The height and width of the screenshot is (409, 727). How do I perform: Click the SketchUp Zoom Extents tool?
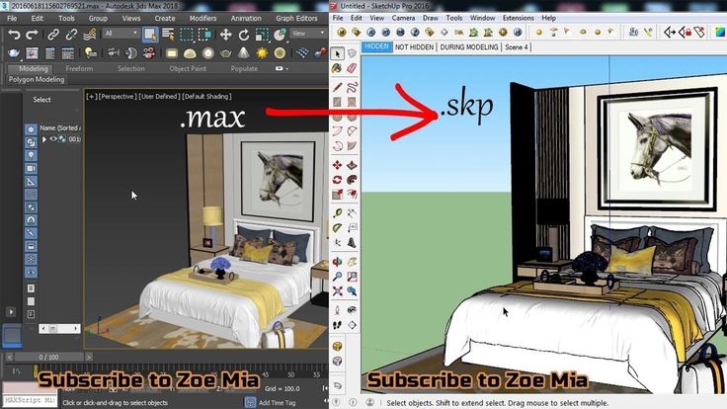(x=337, y=291)
